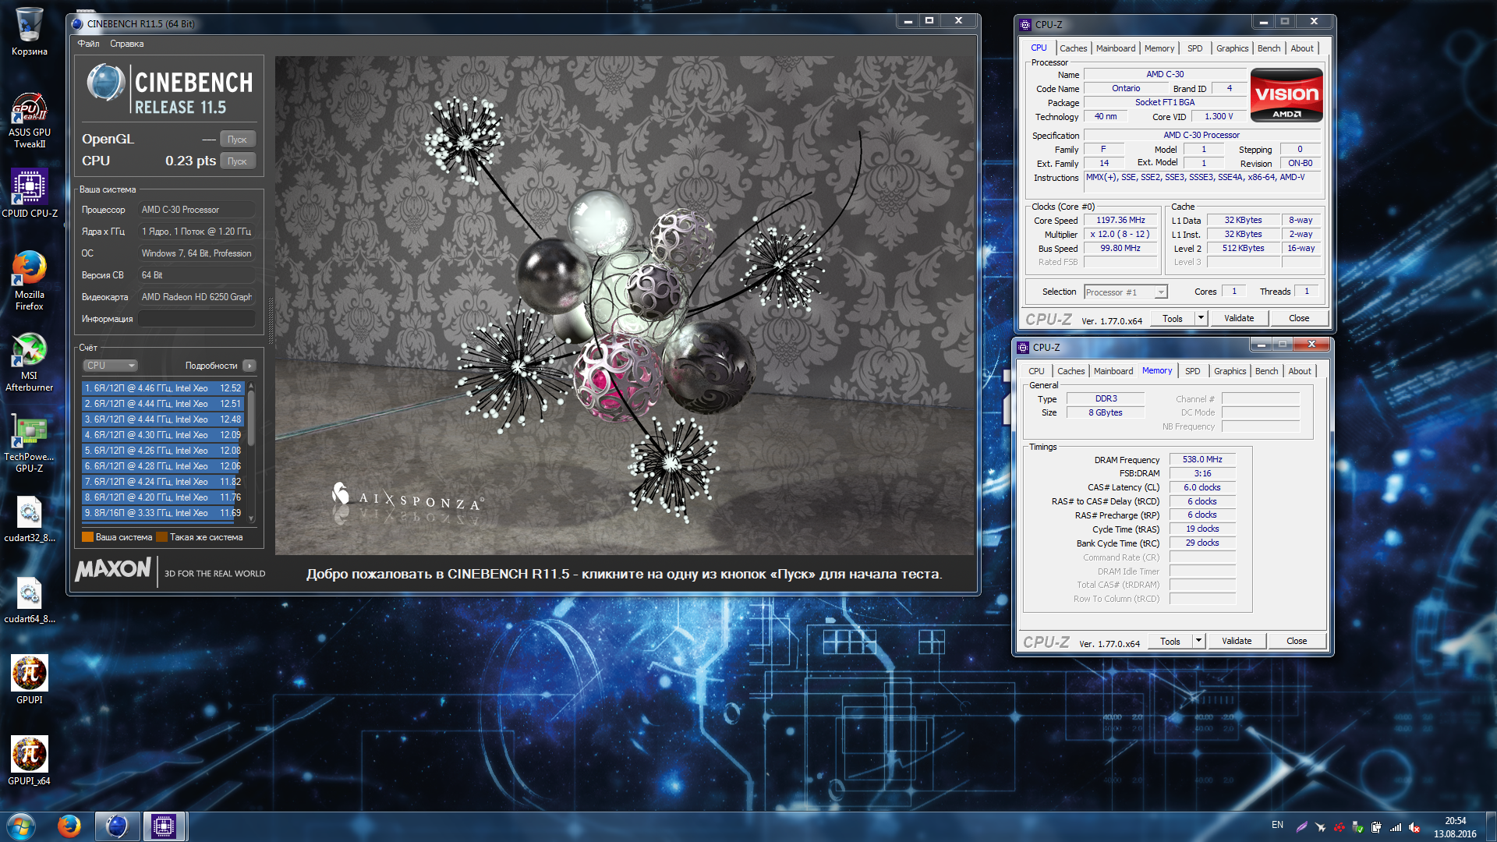Image resolution: width=1497 pixels, height=842 pixels.
Task: Click the muted volume tray icon
Action: (1414, 827)
